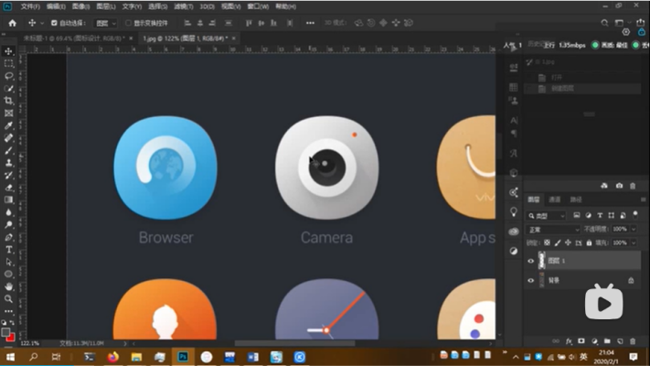
Task: Open the workspace switcher dropdown
Action: click(x=622, y=23)
